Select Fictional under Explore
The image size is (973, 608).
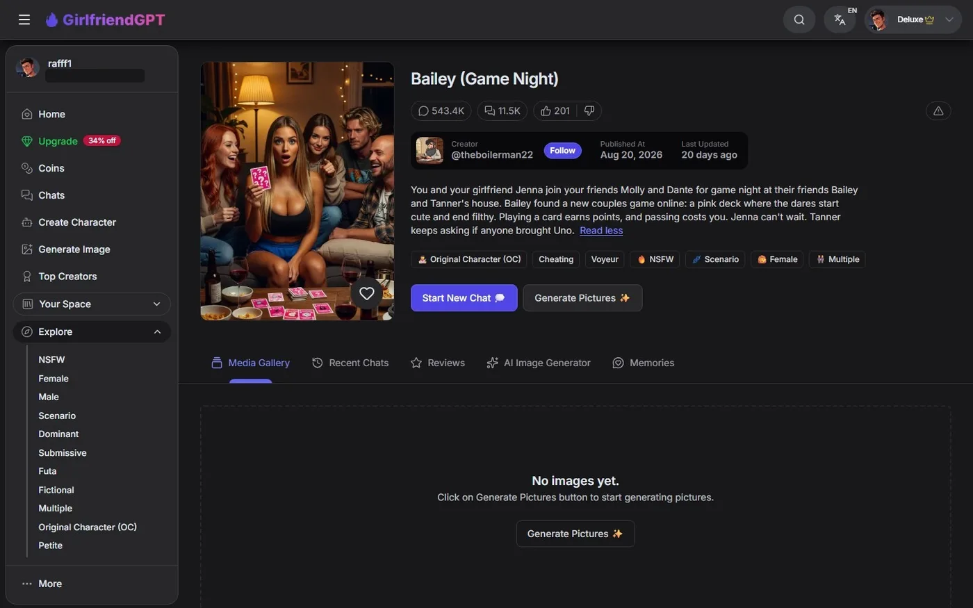tap(56, 490)
